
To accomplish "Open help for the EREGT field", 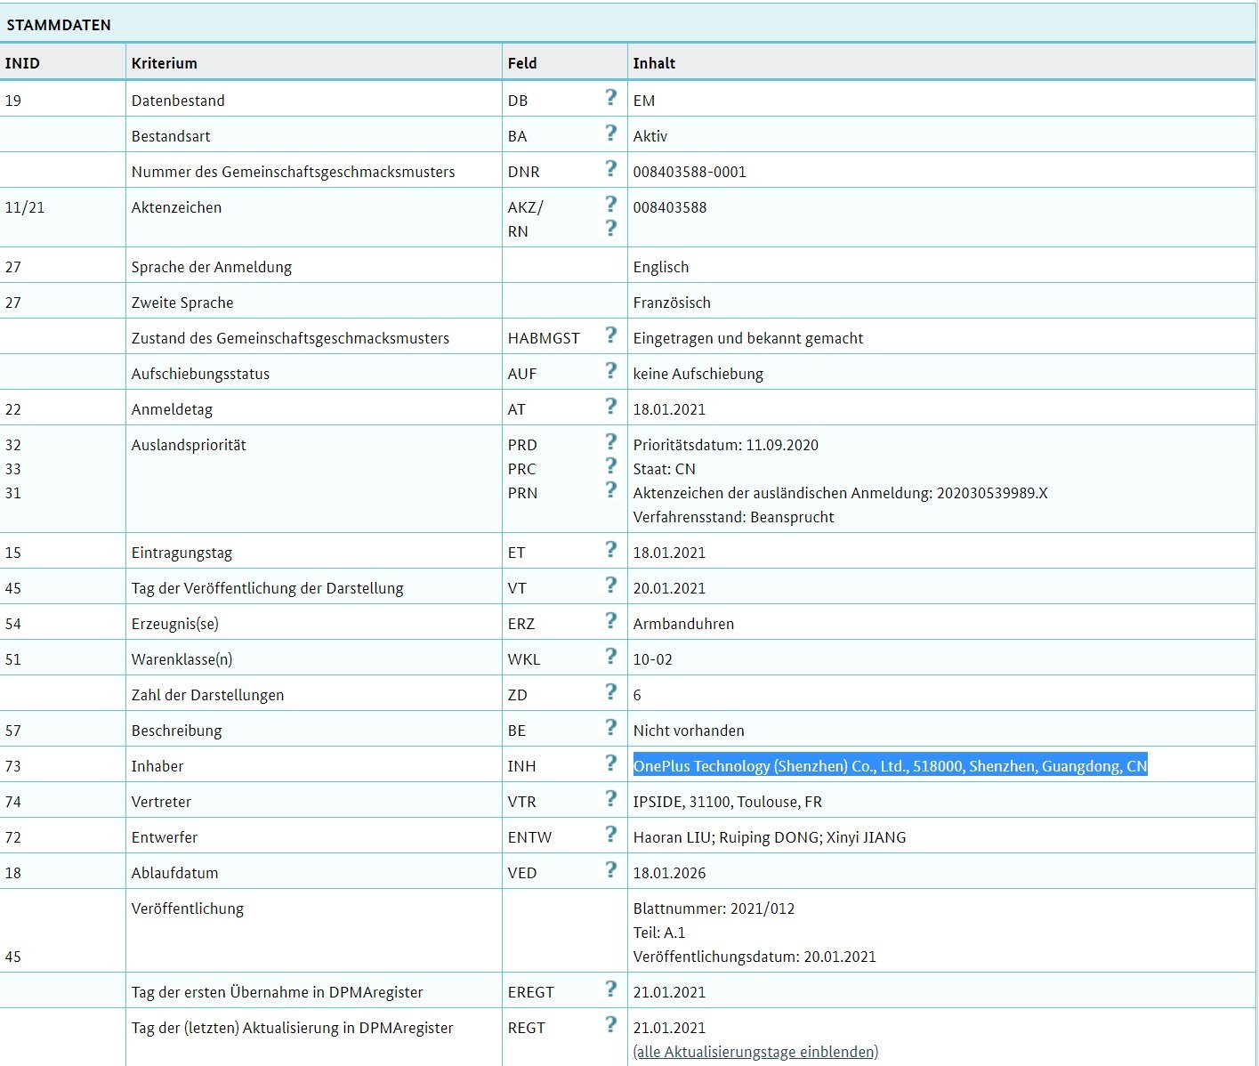I will click(610, 989).
